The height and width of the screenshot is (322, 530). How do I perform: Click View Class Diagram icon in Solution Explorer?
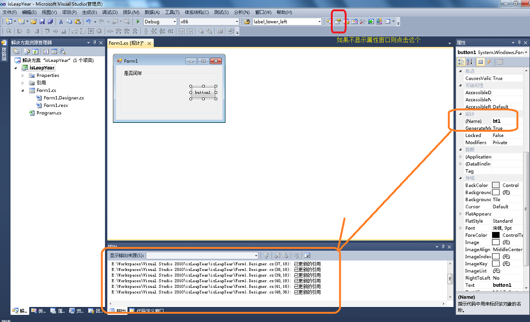(x=62, y=52)
